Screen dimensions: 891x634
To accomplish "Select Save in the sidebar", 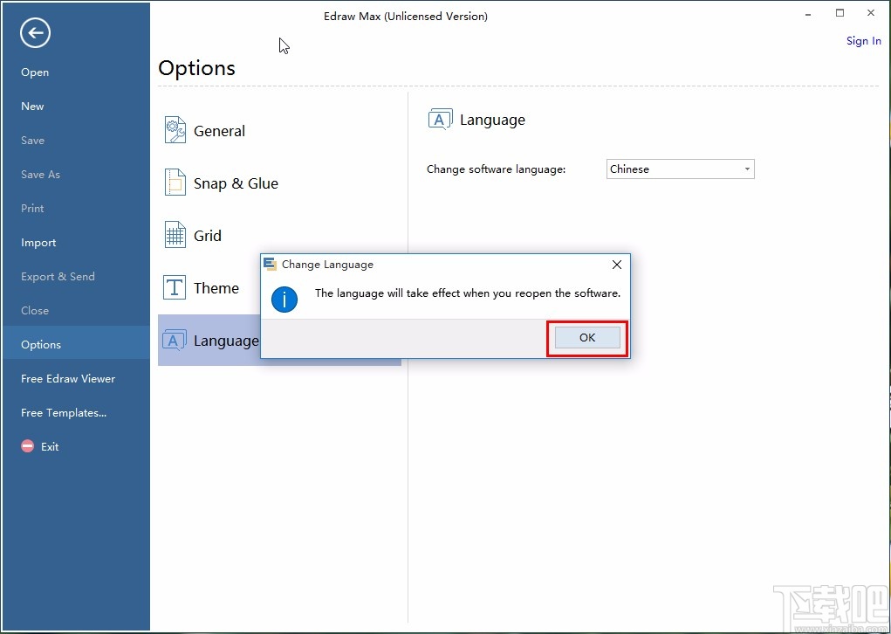I will tap(32, 141).
